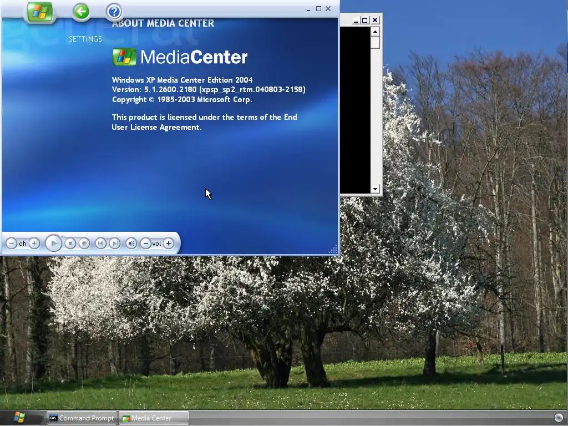The image size is (568, 426).
Task: Click the SETTINGS breadcrumb label
Action: click(85, 39)
